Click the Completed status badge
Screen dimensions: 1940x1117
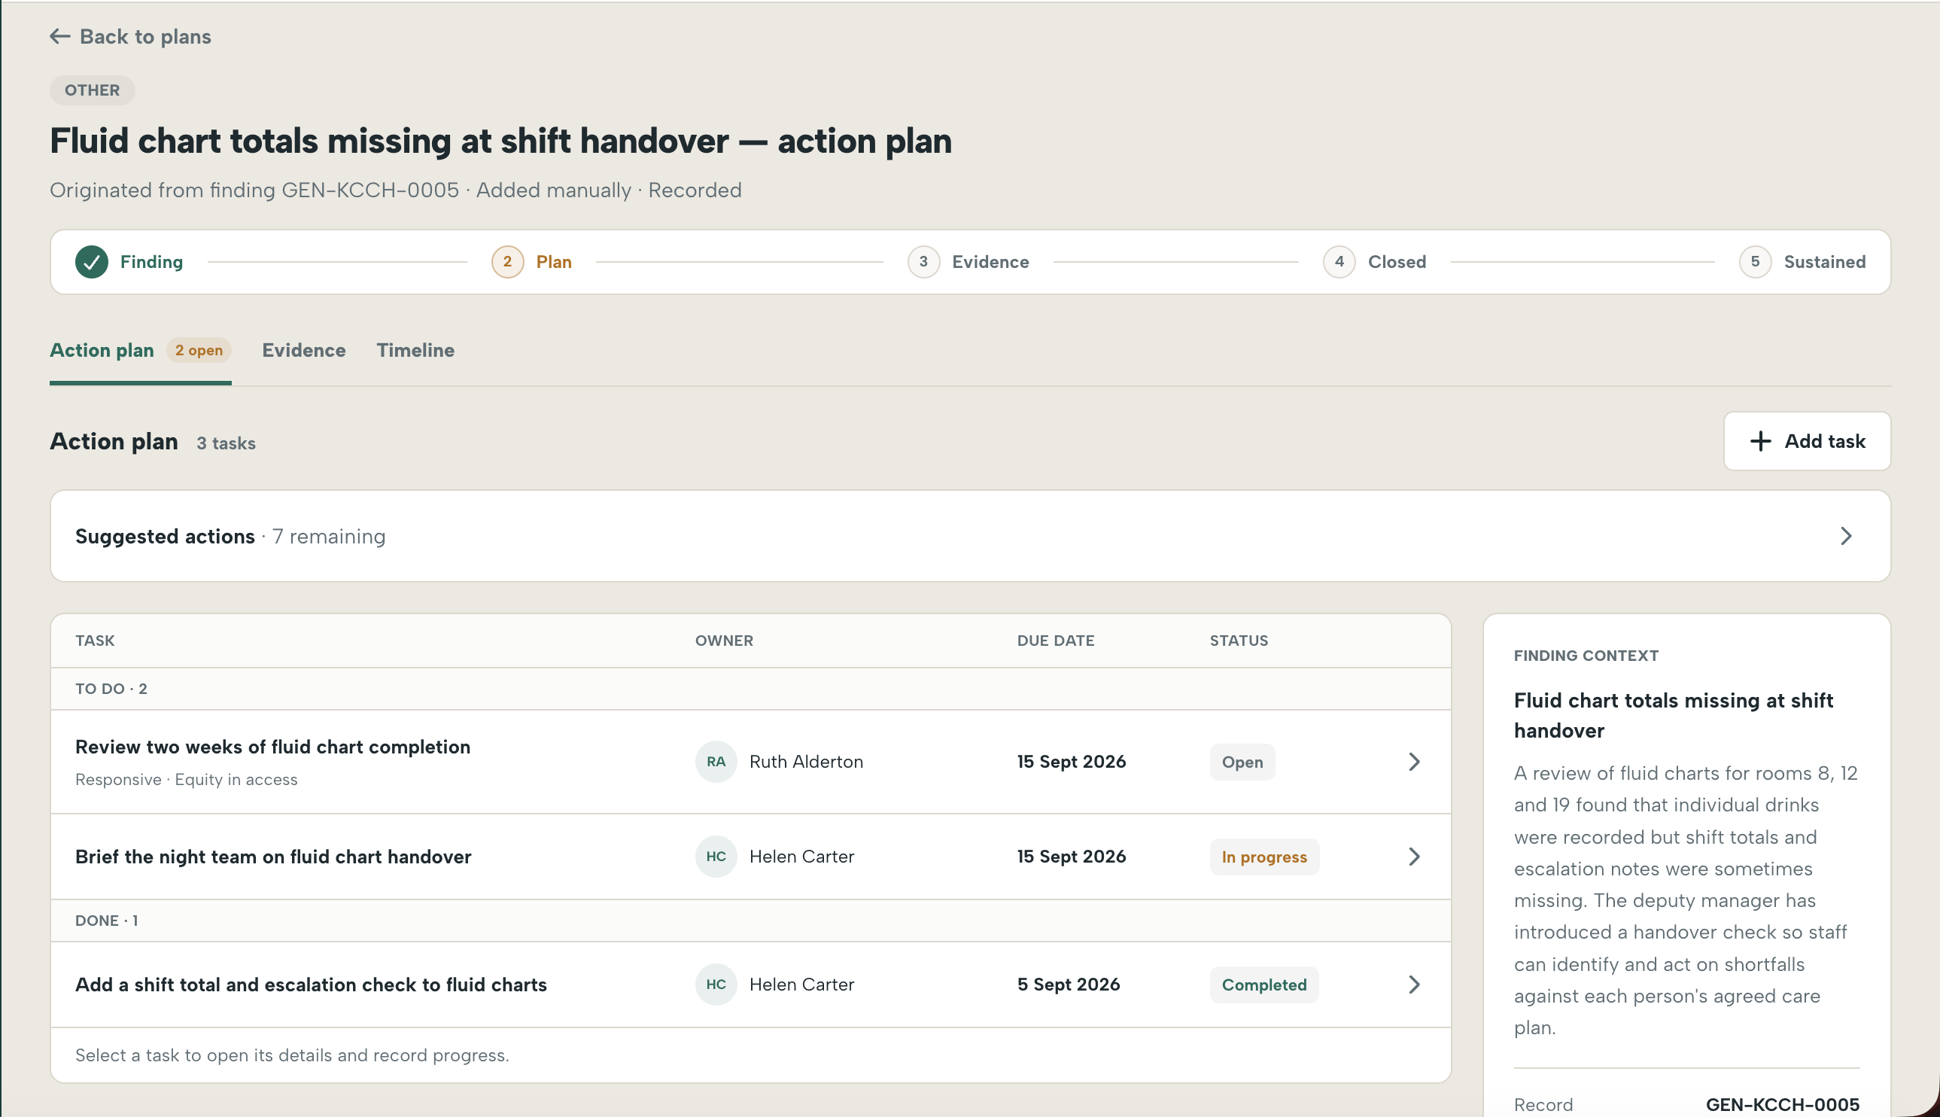pos(1263,985)
